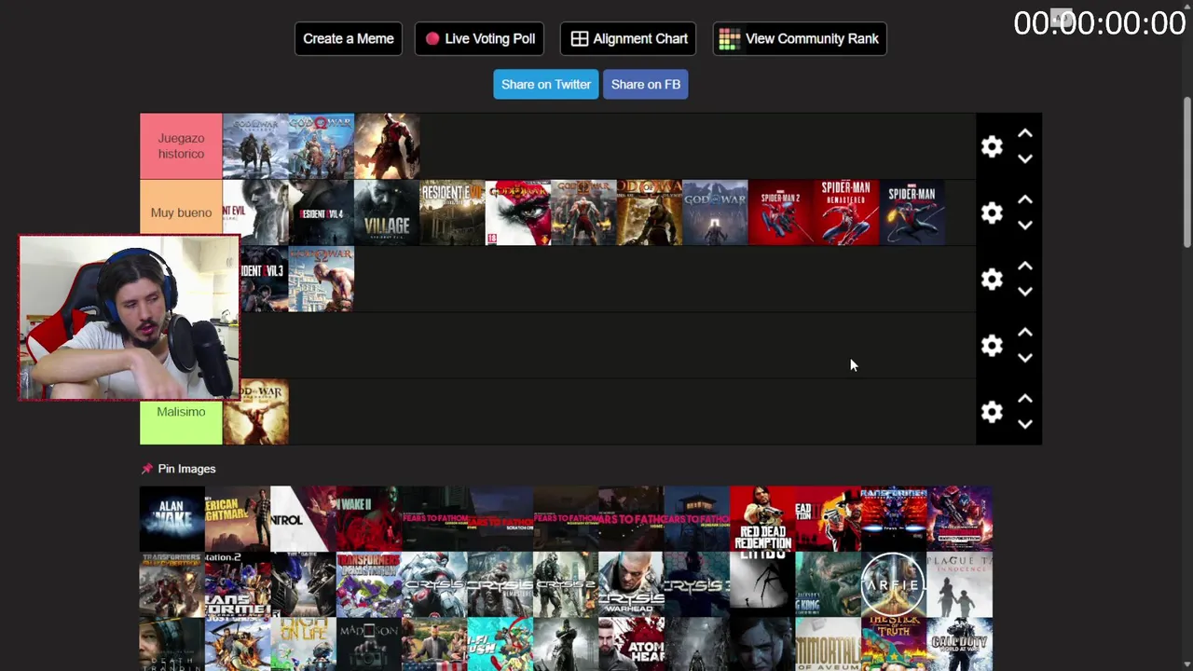This screenshot has height=671, width=1193.
Task: Select God of War III red-faced Kratos cover
Action: click(518, 212)
